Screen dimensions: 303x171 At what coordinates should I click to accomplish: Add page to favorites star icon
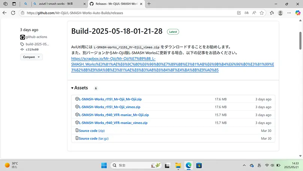coord(262,13)
